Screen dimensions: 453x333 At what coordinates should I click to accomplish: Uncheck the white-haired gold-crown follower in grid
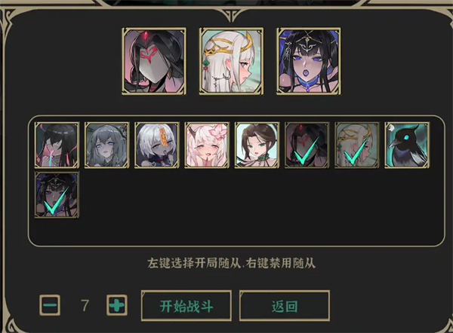coord(357,145)
